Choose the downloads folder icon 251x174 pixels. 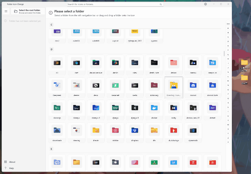point(57,133)
